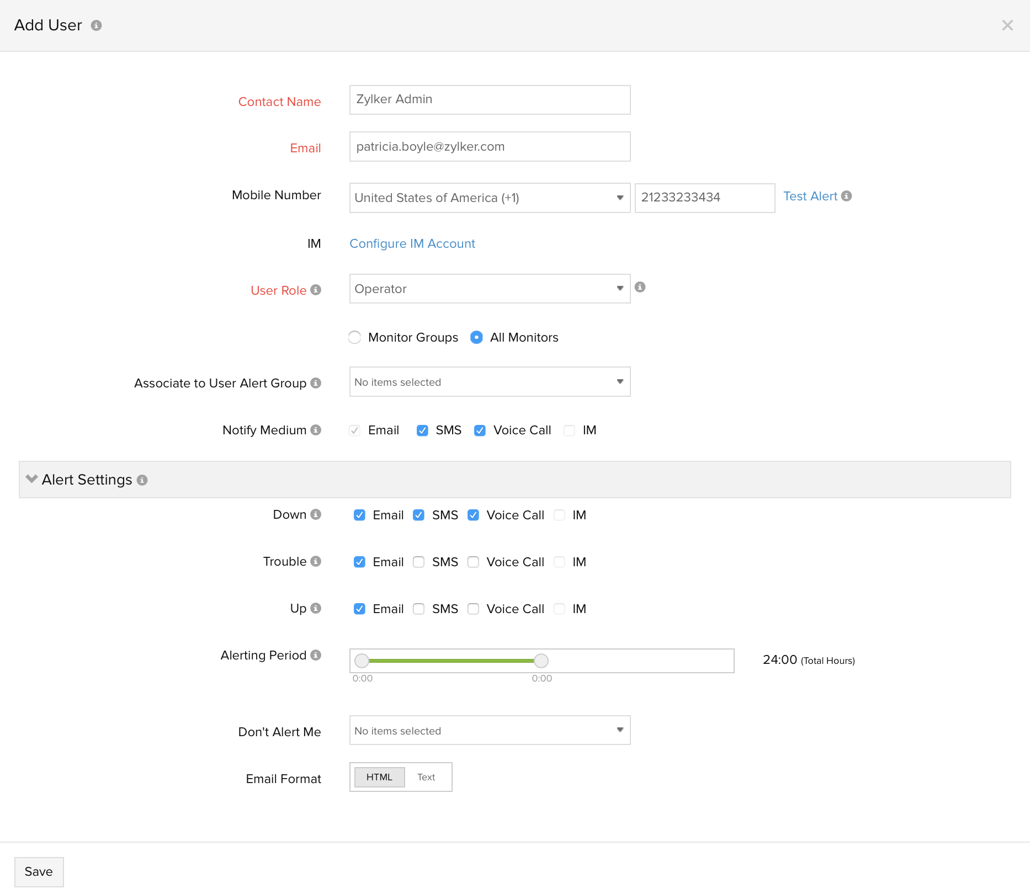1030x894 pixels.
Task: Collapse the Alert Settings section
Action: coord(32,479)
